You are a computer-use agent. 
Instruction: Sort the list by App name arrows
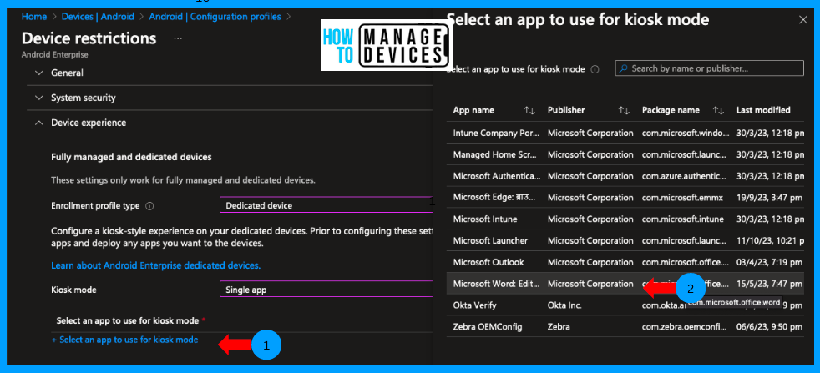click(x=529, y=110)
